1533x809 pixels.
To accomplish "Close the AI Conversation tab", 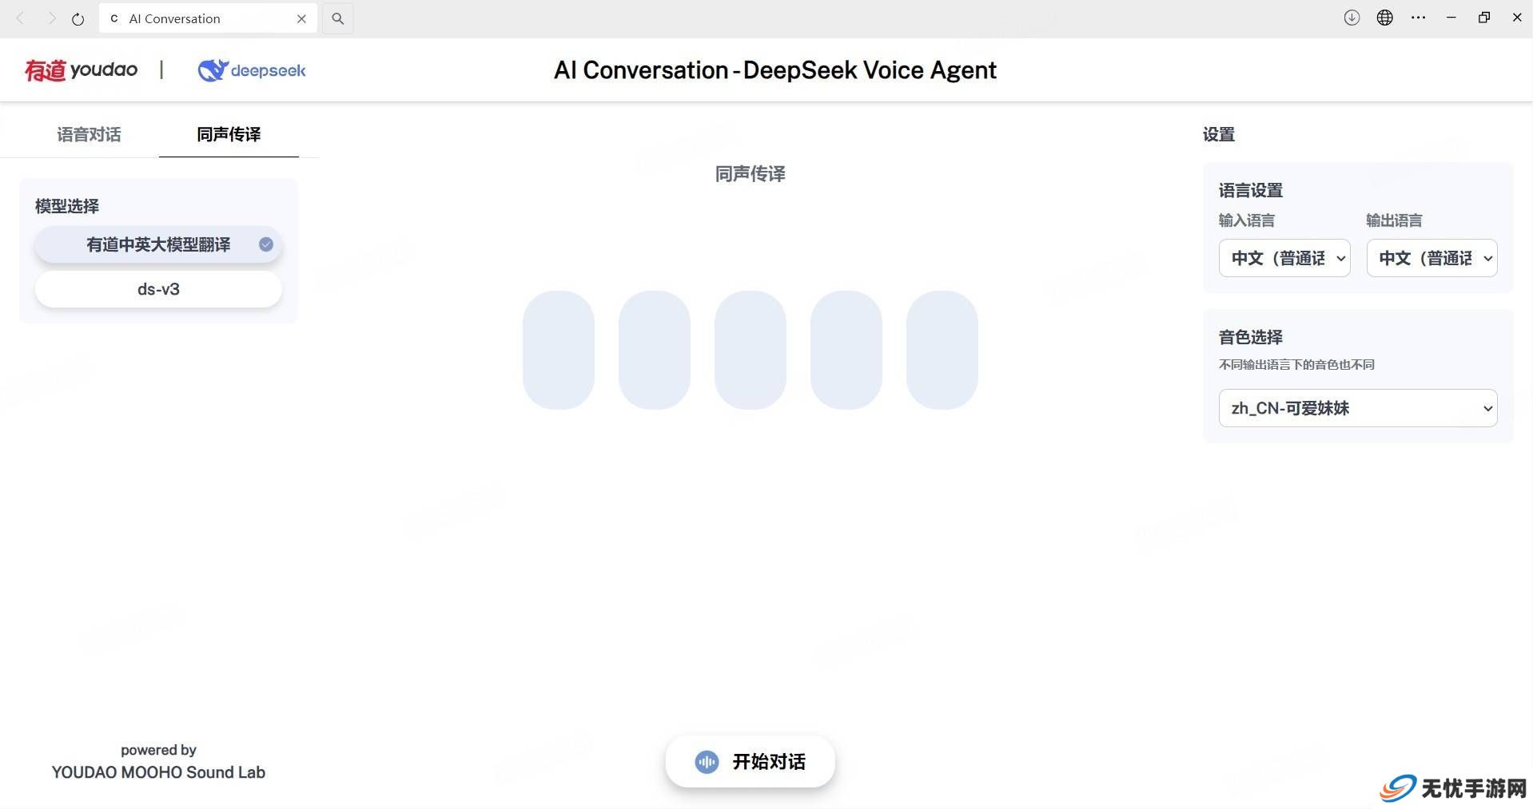I will pyautogui.click(x=301, y=18).
